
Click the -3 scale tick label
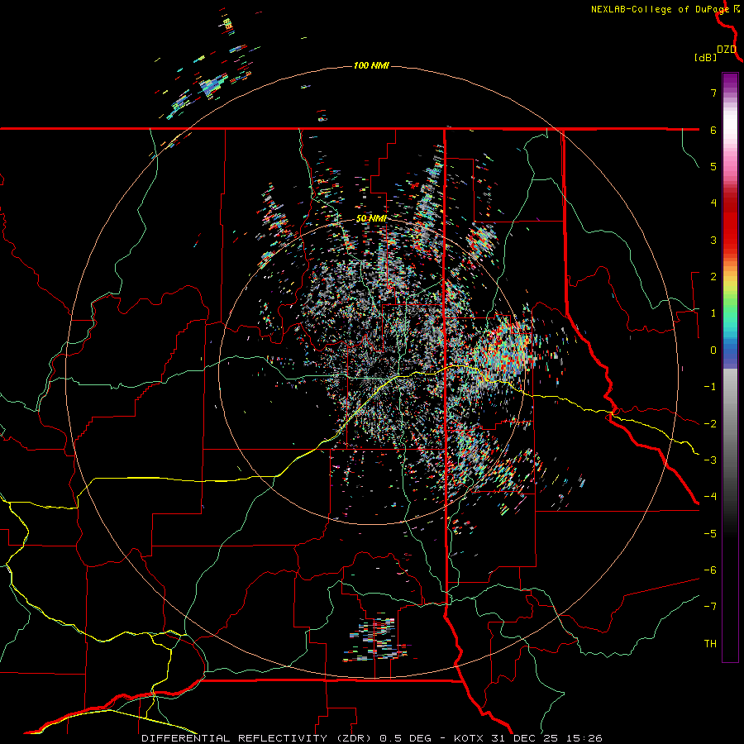pos(710,460)
